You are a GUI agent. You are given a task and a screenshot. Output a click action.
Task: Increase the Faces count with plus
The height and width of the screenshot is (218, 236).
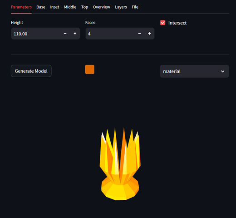pos(149,34)
